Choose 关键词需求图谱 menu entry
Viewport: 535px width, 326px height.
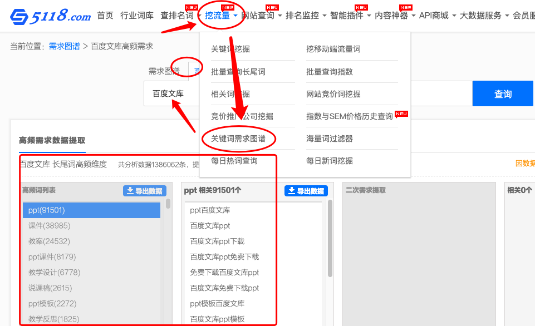238,139
